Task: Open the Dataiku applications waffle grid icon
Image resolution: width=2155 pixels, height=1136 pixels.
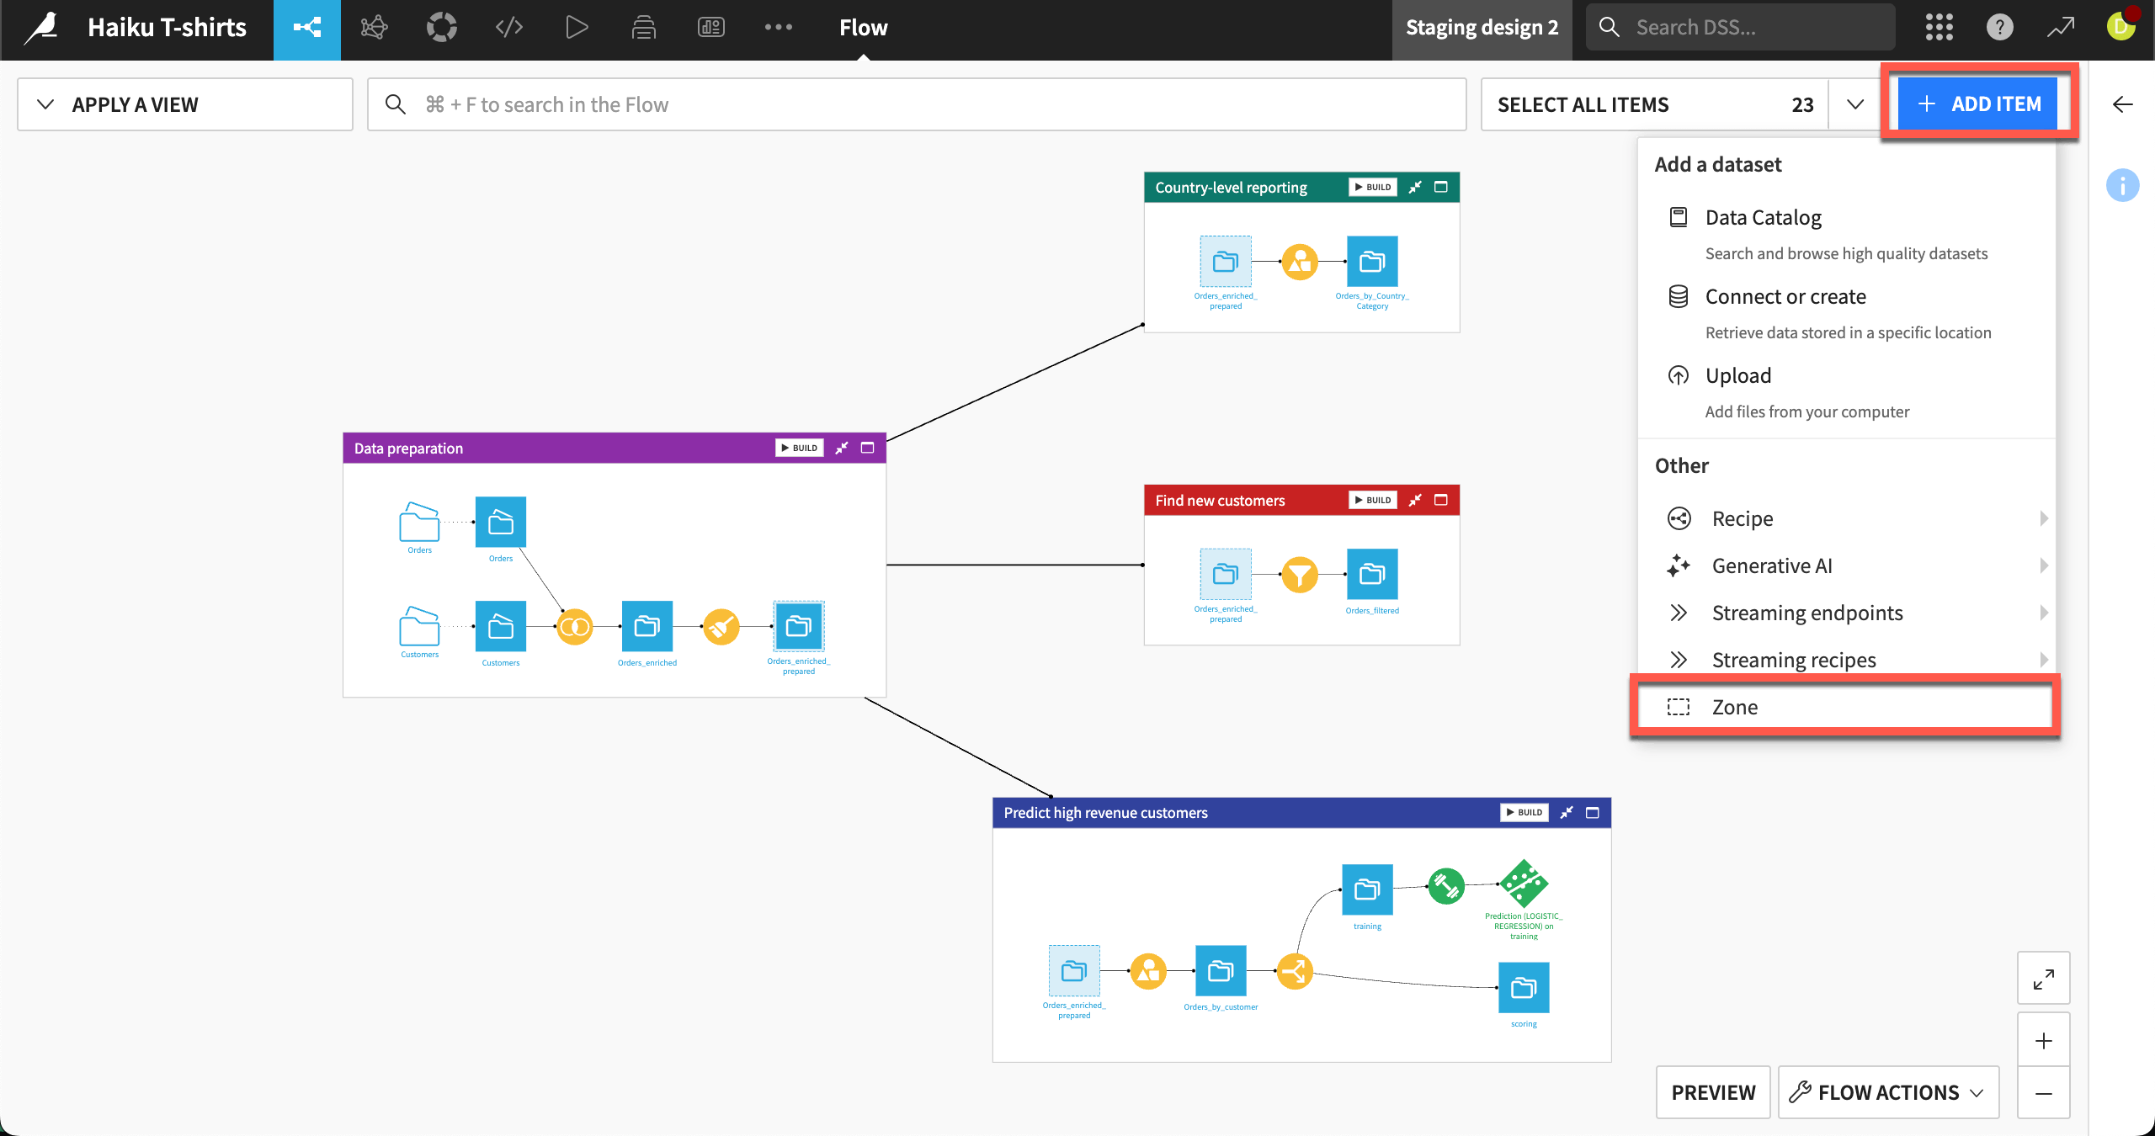Action: 1939,27
